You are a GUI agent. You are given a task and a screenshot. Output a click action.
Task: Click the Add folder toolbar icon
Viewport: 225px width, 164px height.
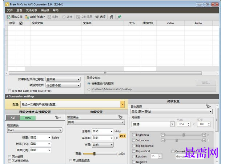coord(27,17)
